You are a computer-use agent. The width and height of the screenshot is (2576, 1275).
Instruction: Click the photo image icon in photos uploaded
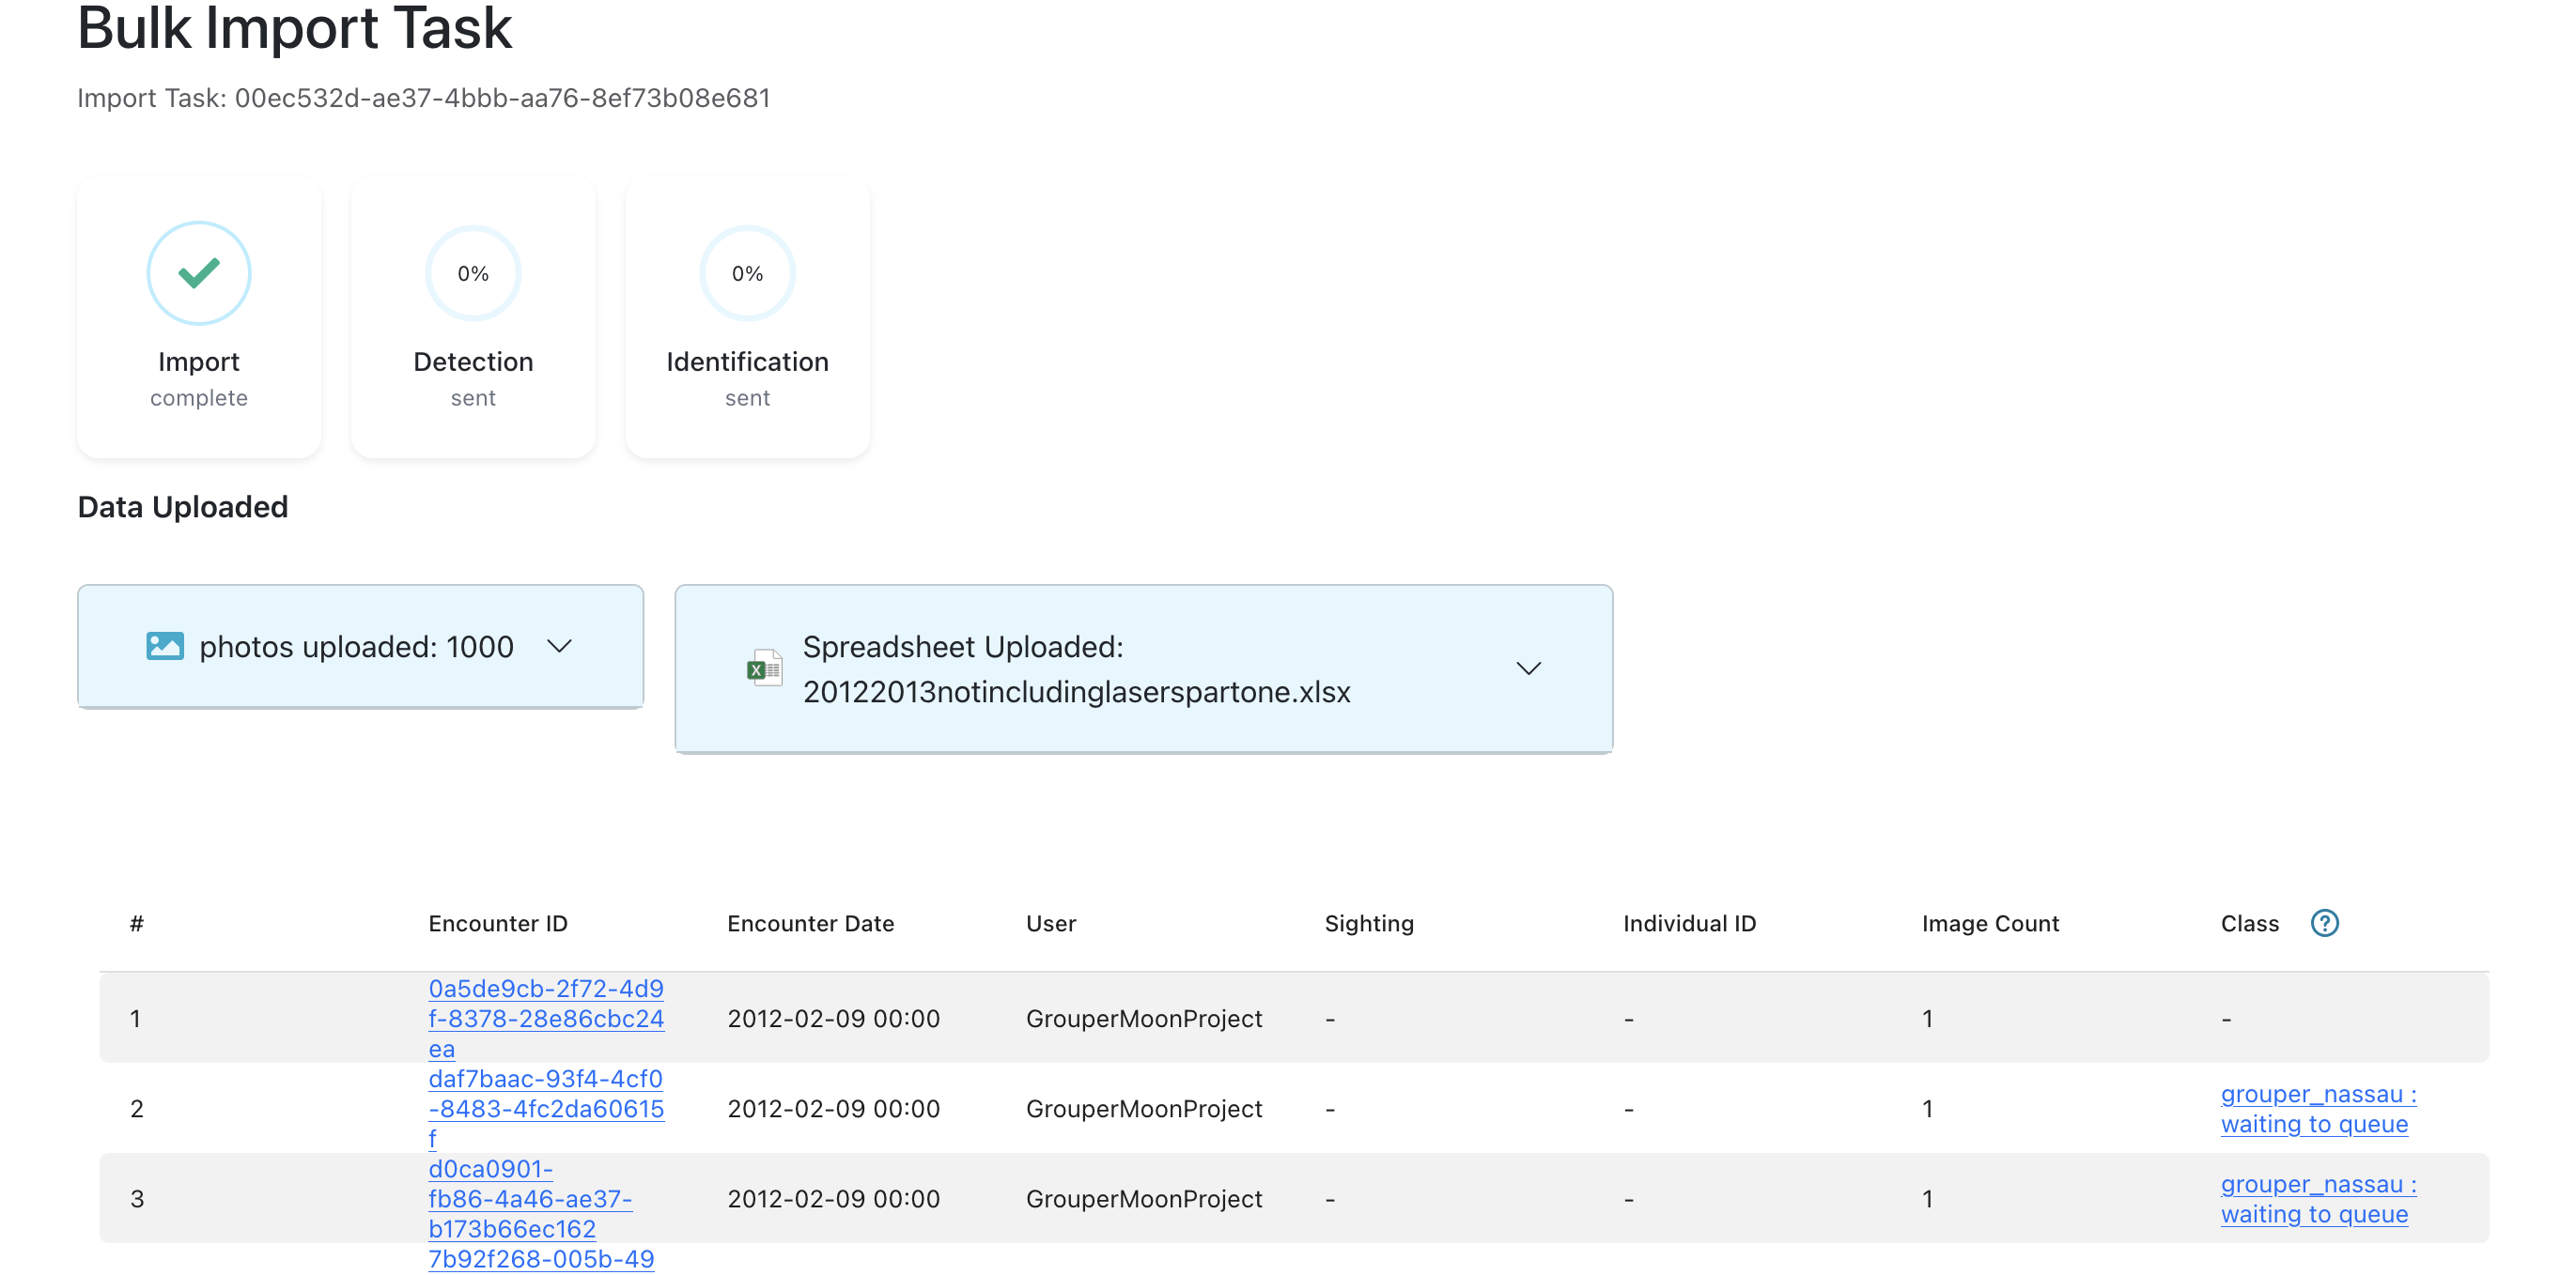[164, 647]
